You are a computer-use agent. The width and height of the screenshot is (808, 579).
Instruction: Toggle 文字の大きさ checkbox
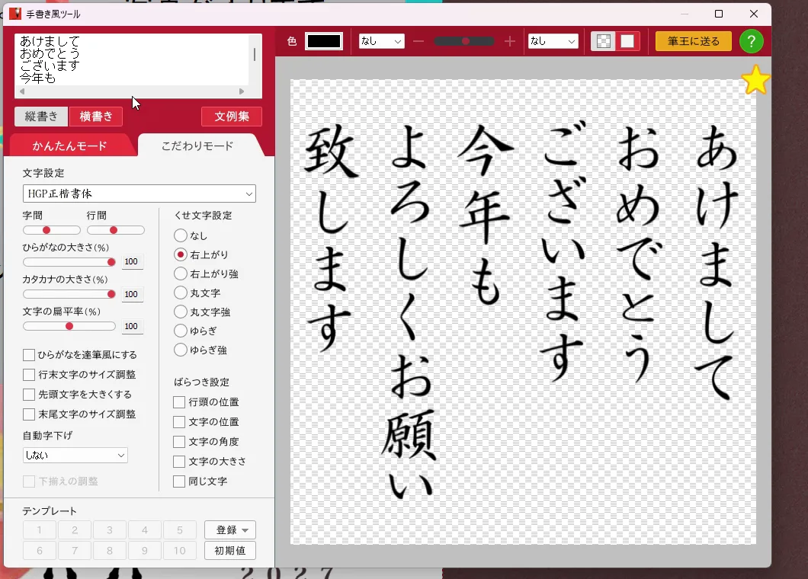coord(179,462)
